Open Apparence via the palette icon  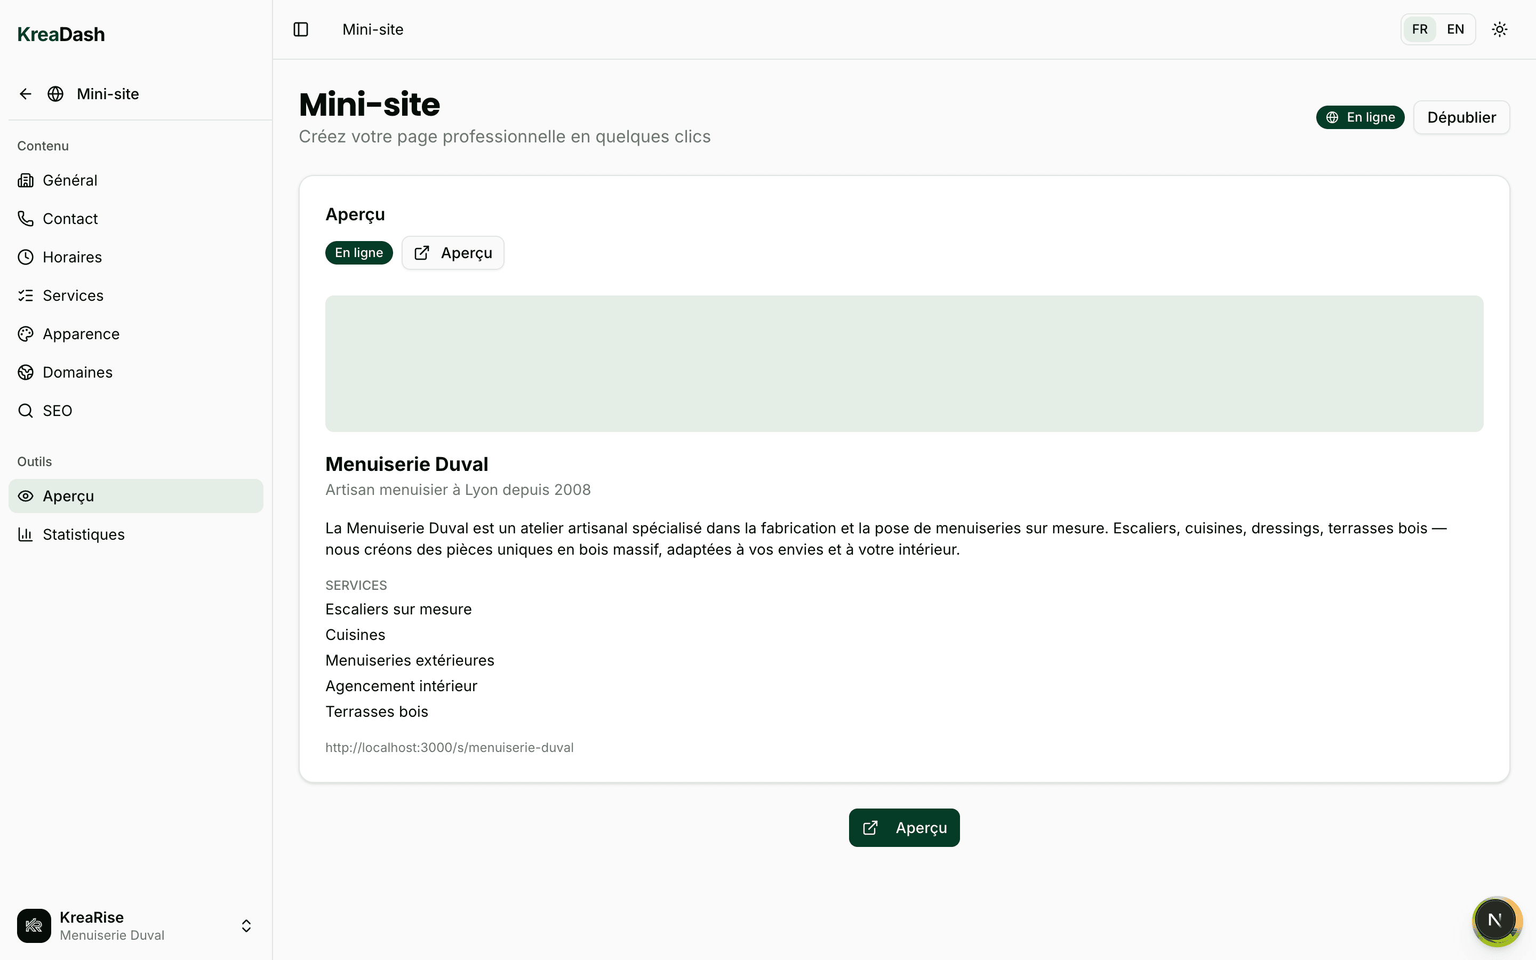tap(26, 333)
